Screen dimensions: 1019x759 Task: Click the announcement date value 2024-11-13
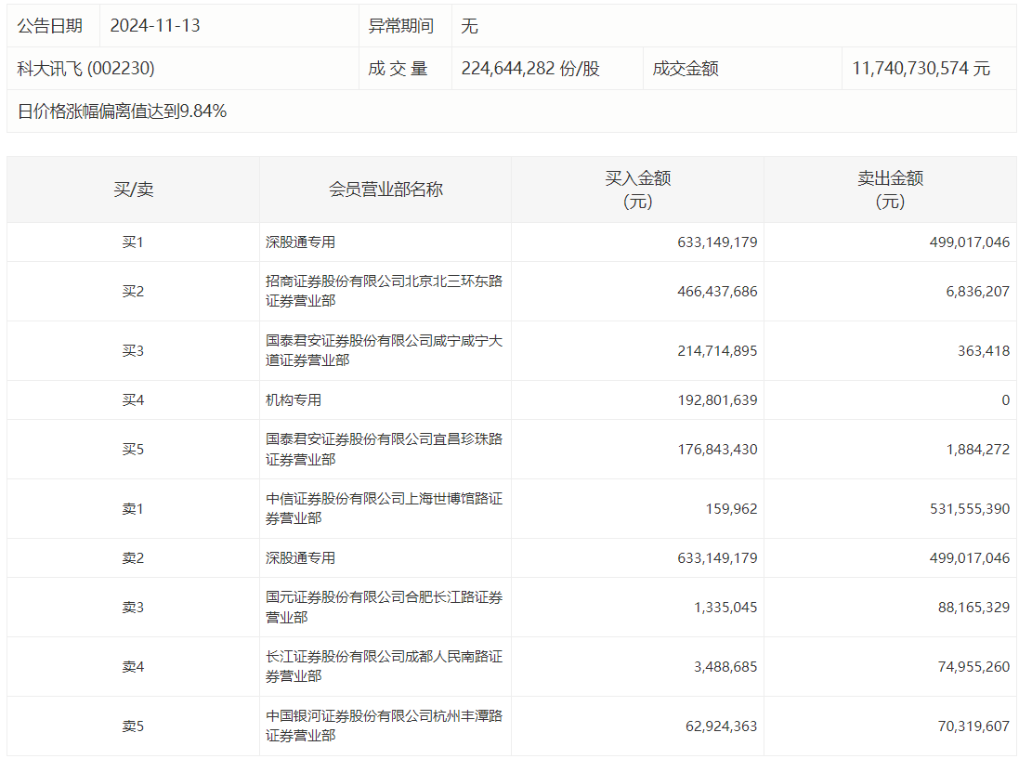pyautogui.click(x=155, y=26)
